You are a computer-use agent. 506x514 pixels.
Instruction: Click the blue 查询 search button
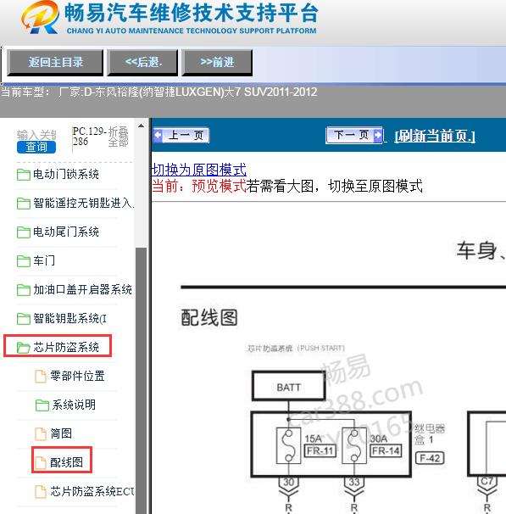click(x=36, y=148)
